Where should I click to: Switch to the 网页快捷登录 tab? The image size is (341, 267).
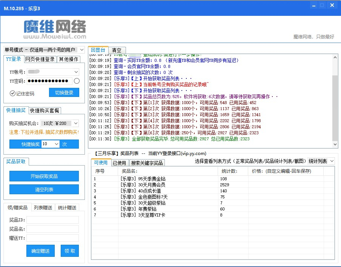click(x=40, y=59)
